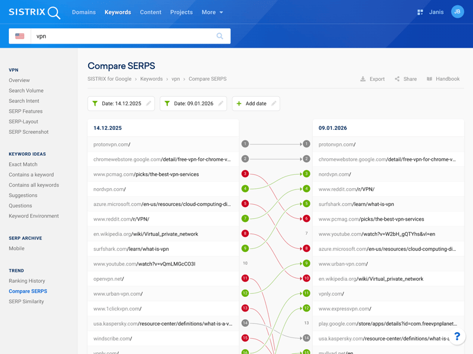The height and width of the screenshot is (354, 473).
Task: Switch to the Domains tab
Action: click(x=83, y=12)
